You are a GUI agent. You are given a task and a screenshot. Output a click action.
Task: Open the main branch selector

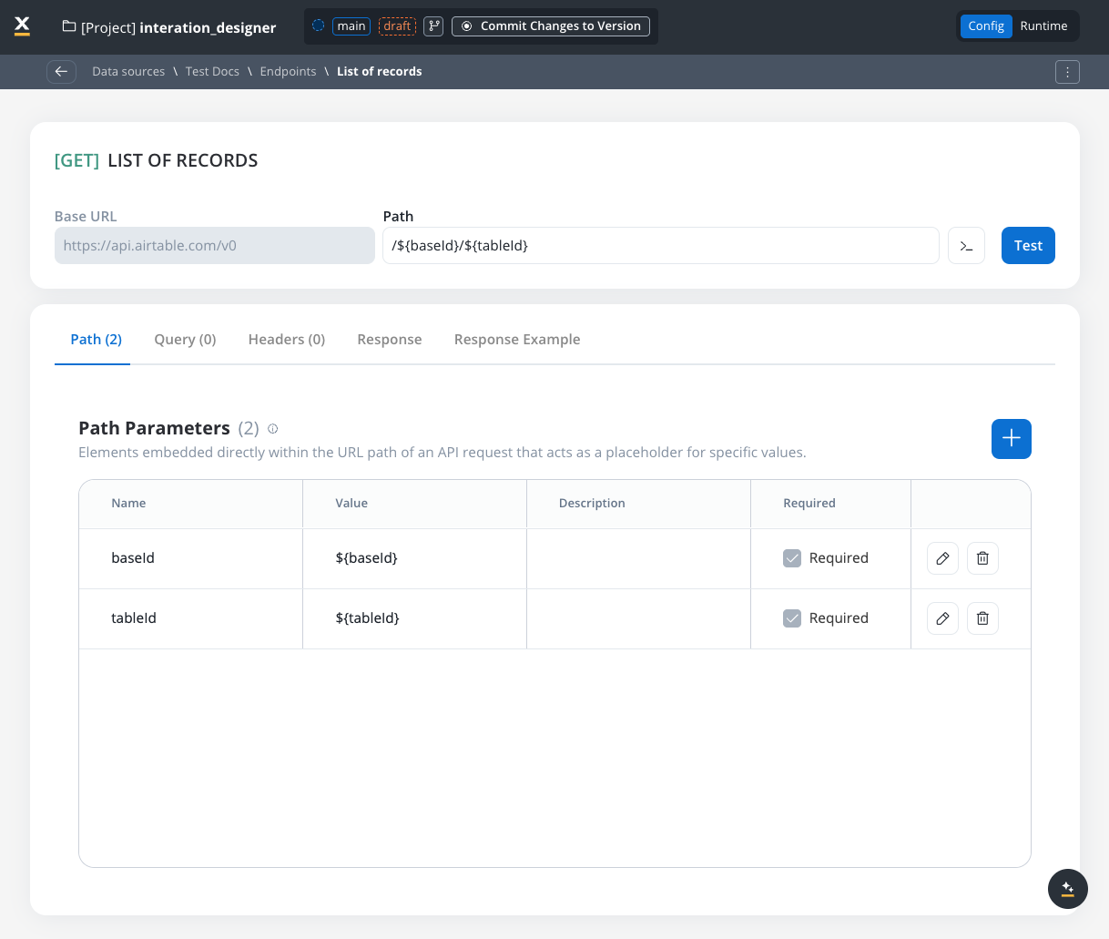coord(351,26)
